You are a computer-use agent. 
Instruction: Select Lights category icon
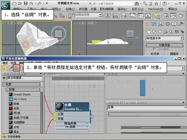click(160, 32)
